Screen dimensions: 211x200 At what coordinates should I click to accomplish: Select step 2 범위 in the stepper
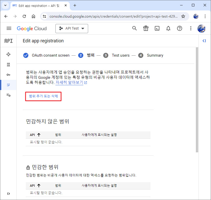[x=86, y=55]
